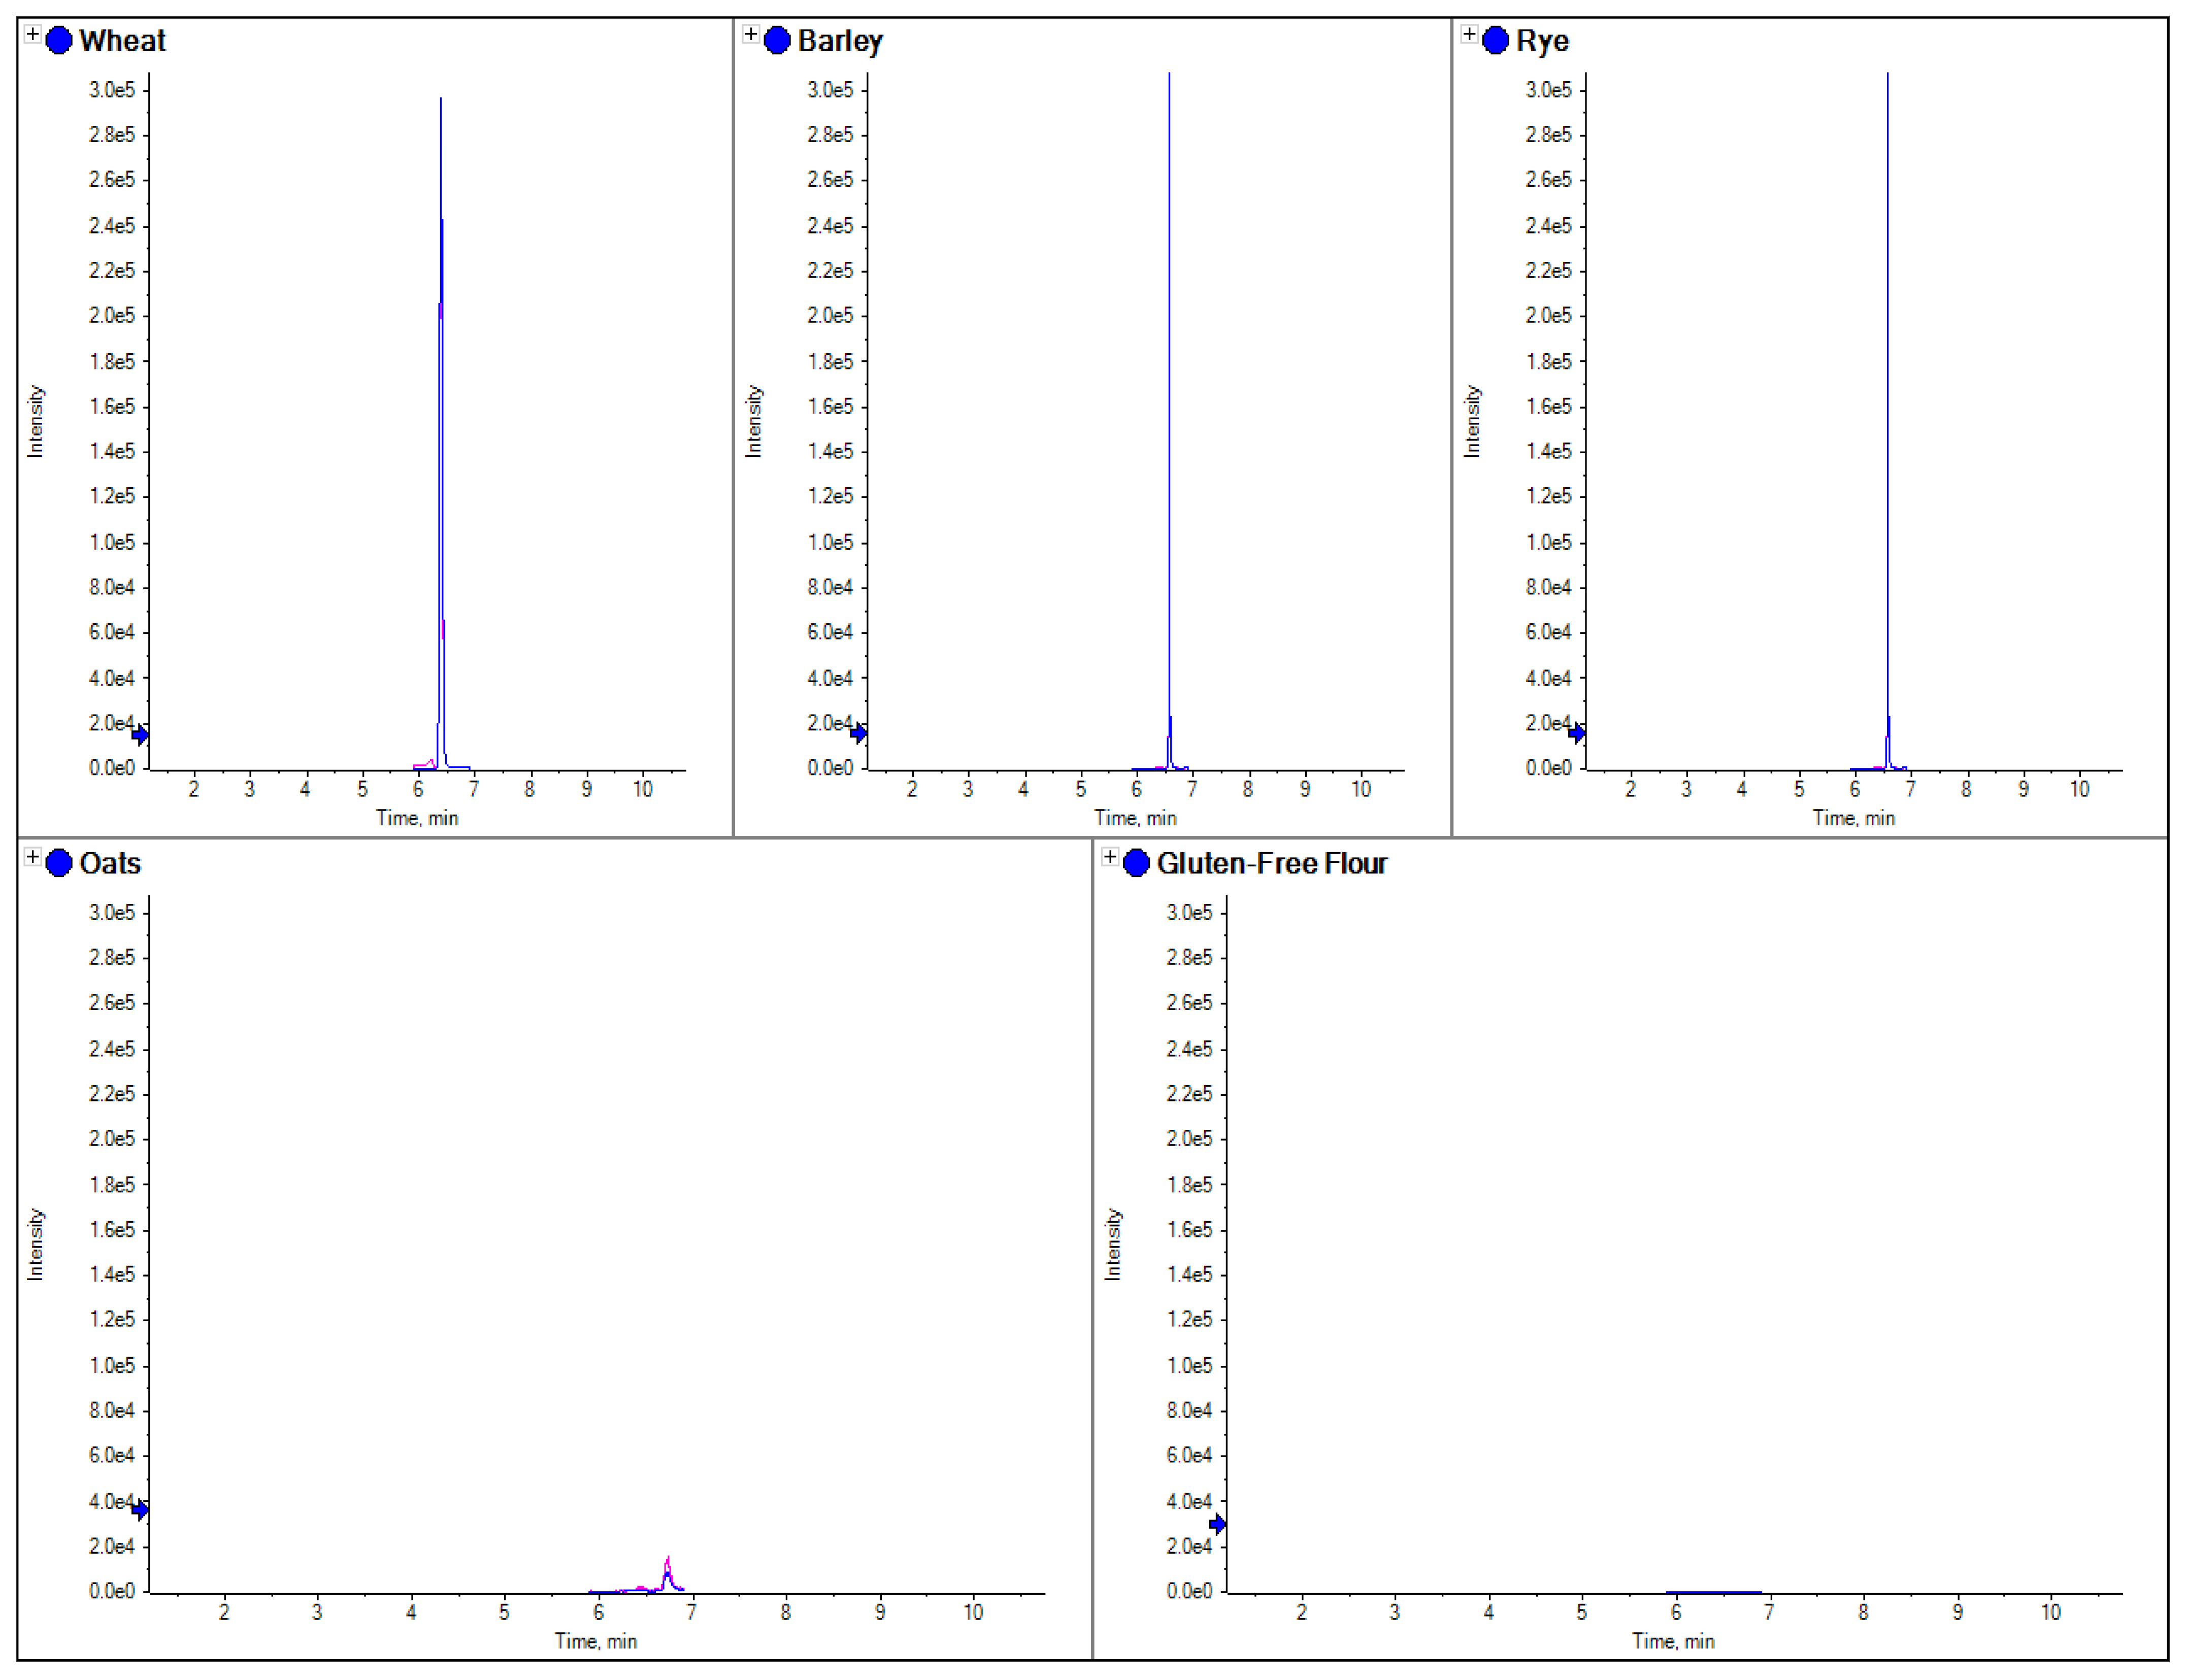Expand the Oats panel plus icon
This screenshot has height=1680, width=2186.
tap(33, 858)
